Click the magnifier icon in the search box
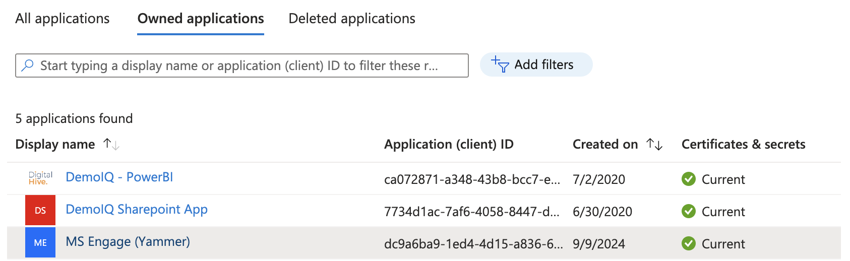 click(27, 66)
